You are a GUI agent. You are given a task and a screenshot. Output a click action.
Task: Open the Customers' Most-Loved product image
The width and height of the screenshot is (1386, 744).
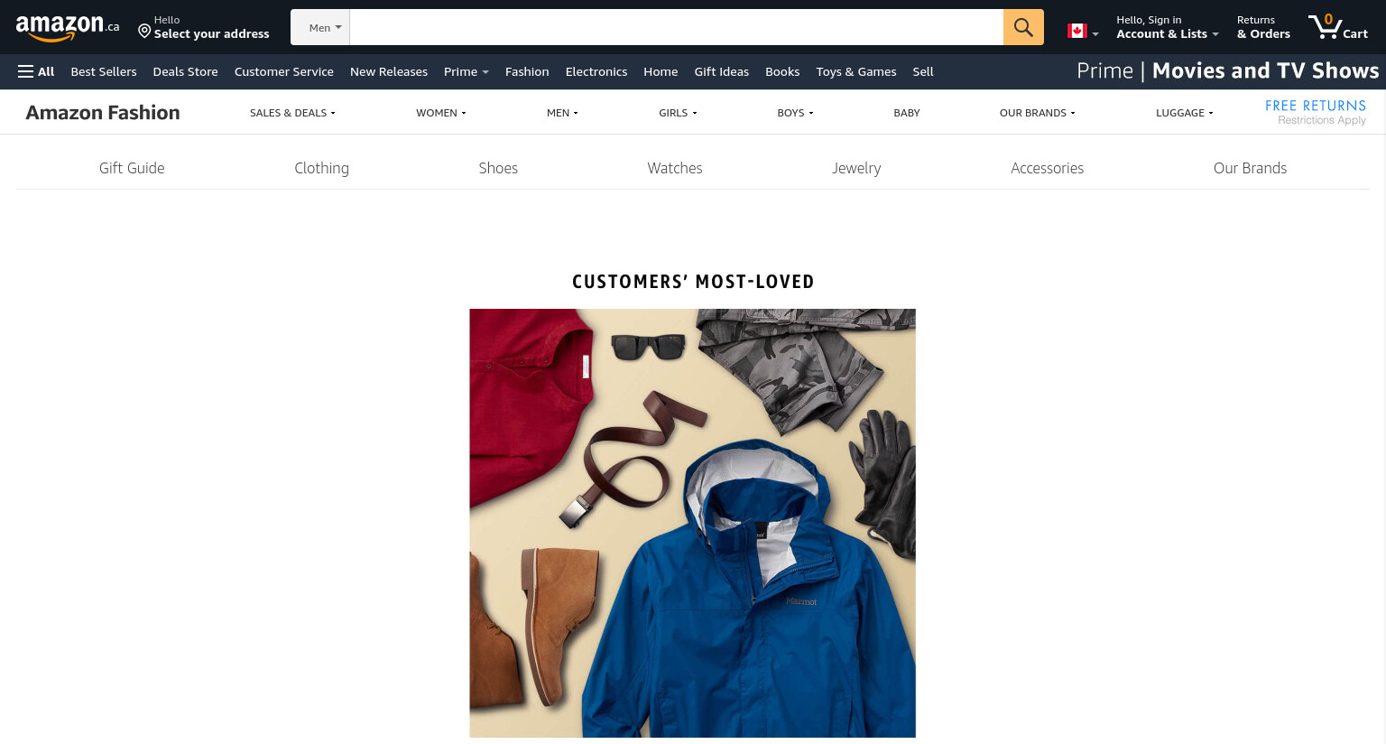[x=692, y=523]
